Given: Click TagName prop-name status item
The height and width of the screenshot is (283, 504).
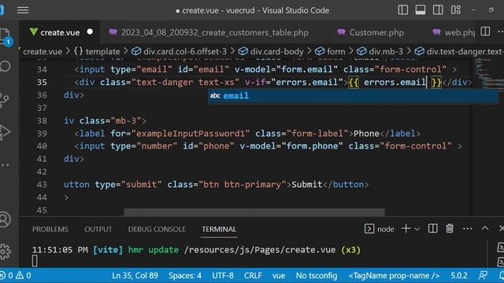Looking at the screenshot, I should tap(394, 275).
